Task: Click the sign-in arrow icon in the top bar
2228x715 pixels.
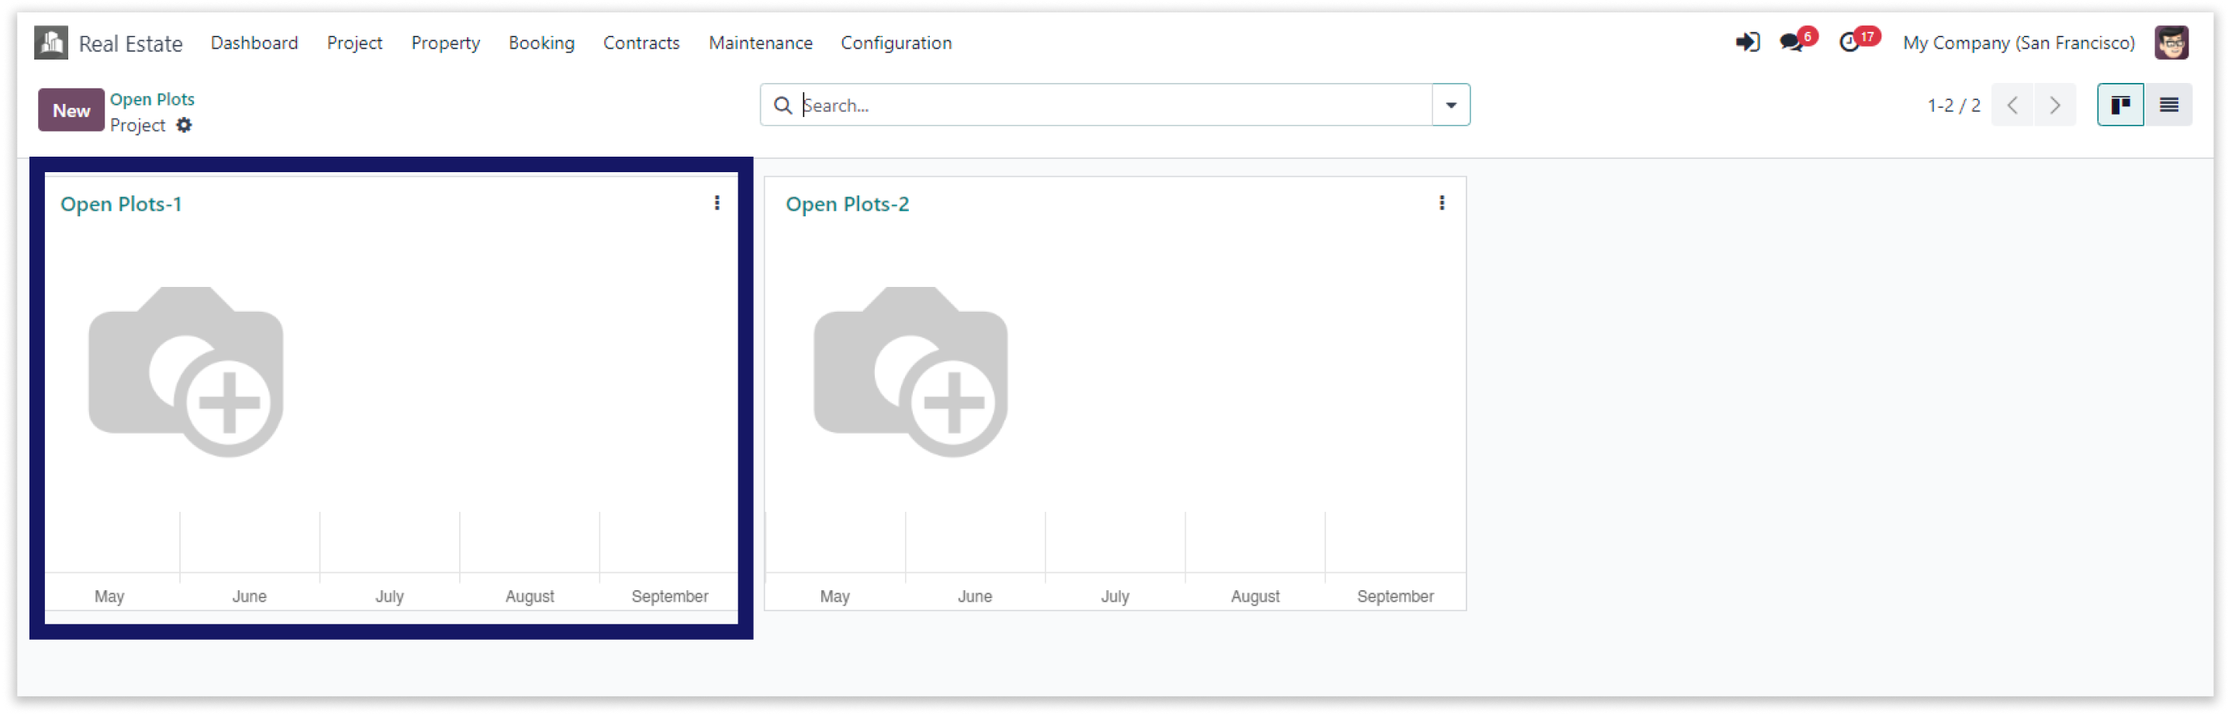Action: tap(1747, 43)
